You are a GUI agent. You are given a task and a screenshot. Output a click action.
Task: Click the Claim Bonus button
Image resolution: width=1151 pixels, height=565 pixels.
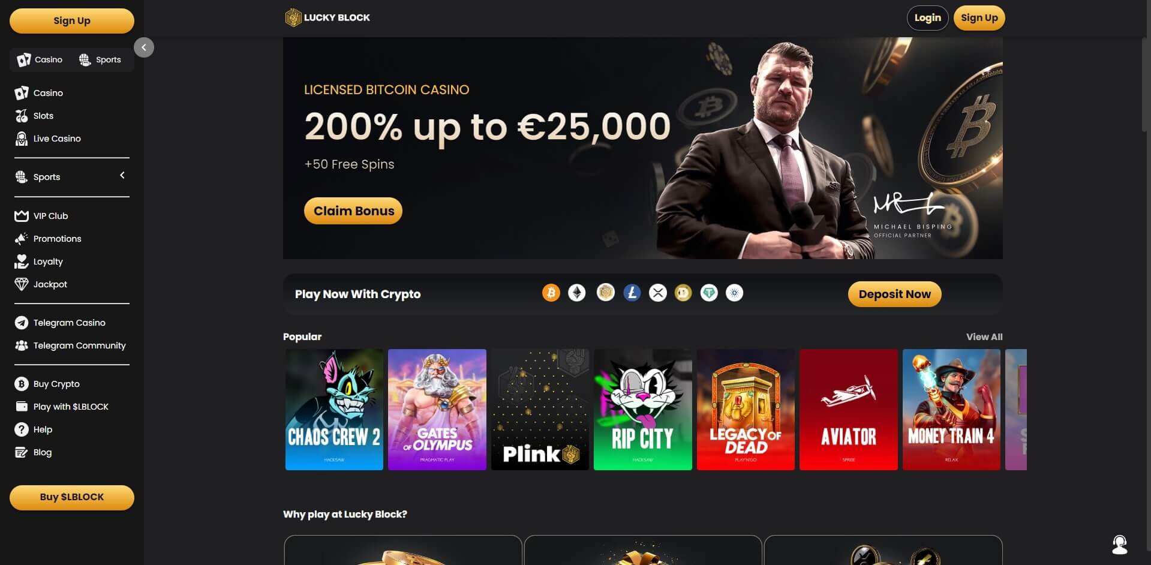(353, 211)
